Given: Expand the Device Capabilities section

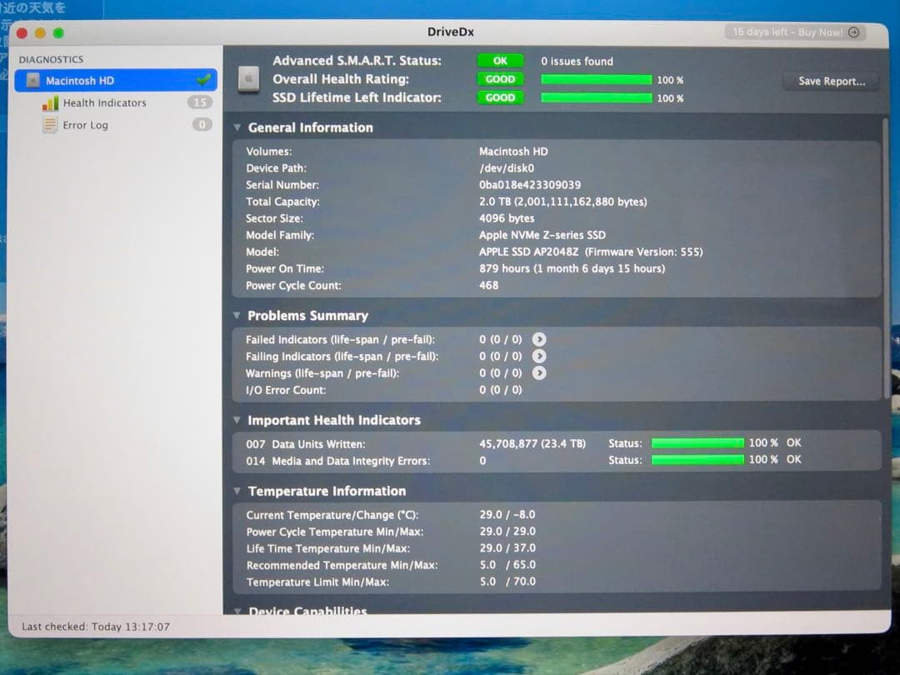Looking at the screenshot, I should [x=237, y=611].
